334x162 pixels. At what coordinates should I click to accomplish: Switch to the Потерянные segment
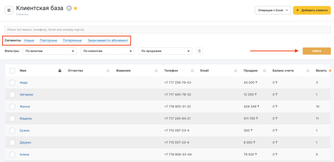click(x=72, y=41)
